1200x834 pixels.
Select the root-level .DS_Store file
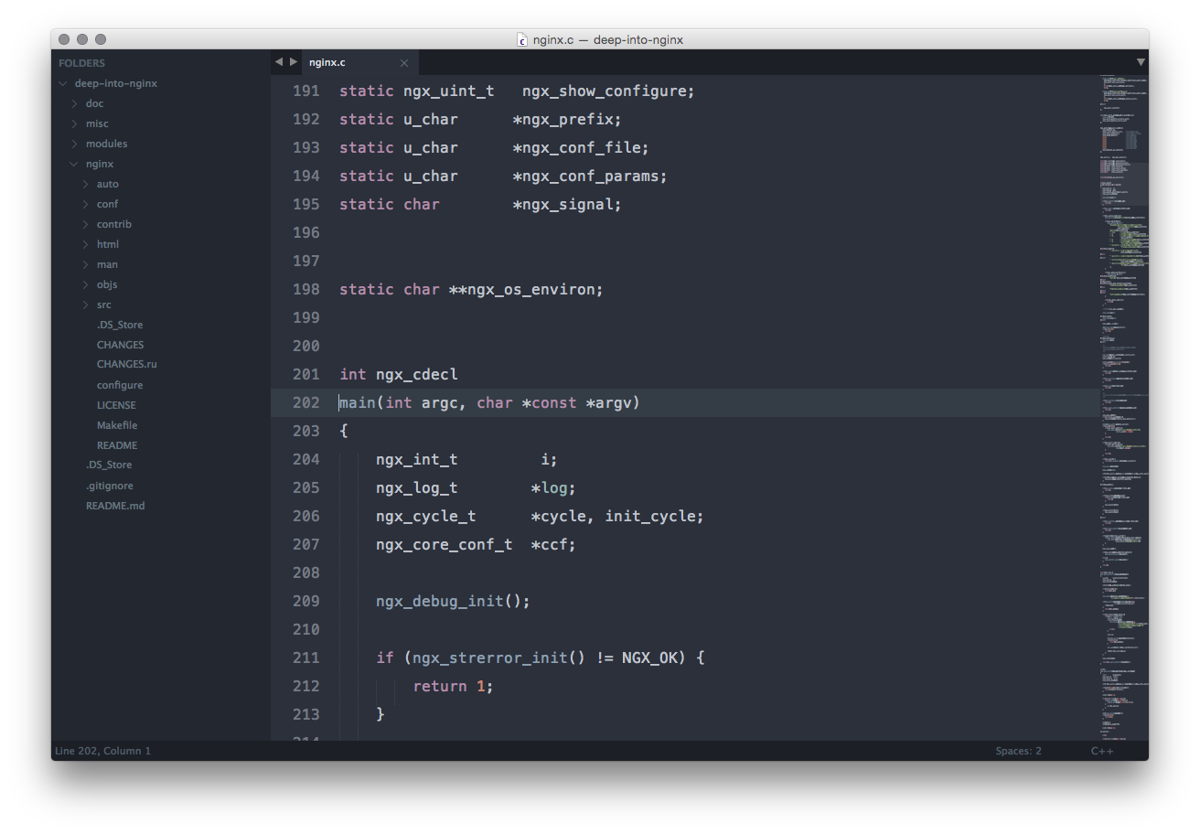(109, 465)
